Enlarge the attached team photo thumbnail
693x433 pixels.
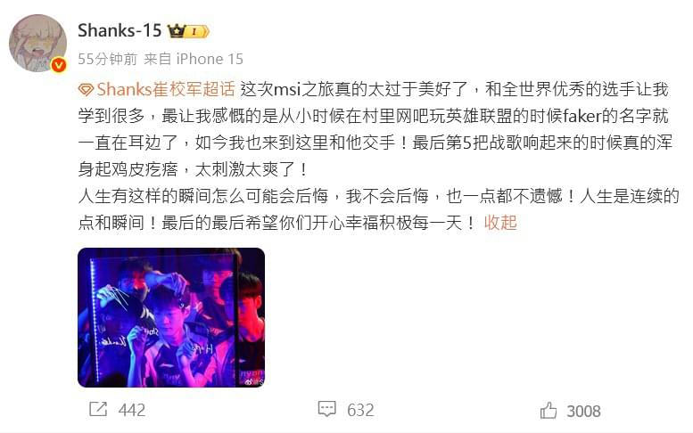point(171,317)
